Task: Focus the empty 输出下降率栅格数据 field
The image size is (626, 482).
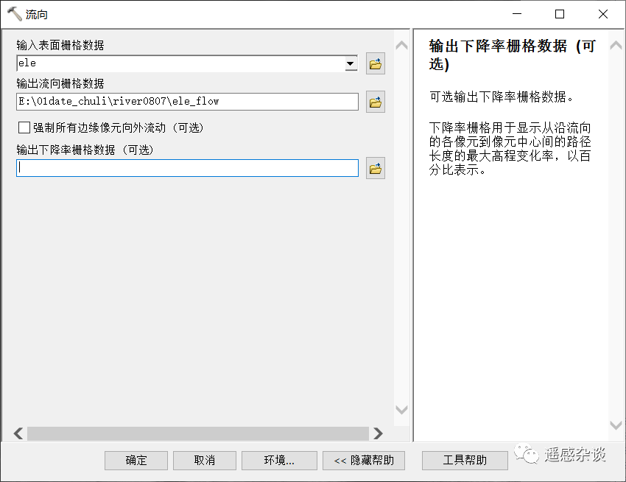Action: click(187, 168)
